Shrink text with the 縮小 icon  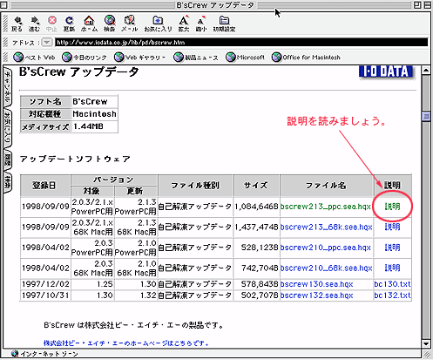tap(200, 24)
